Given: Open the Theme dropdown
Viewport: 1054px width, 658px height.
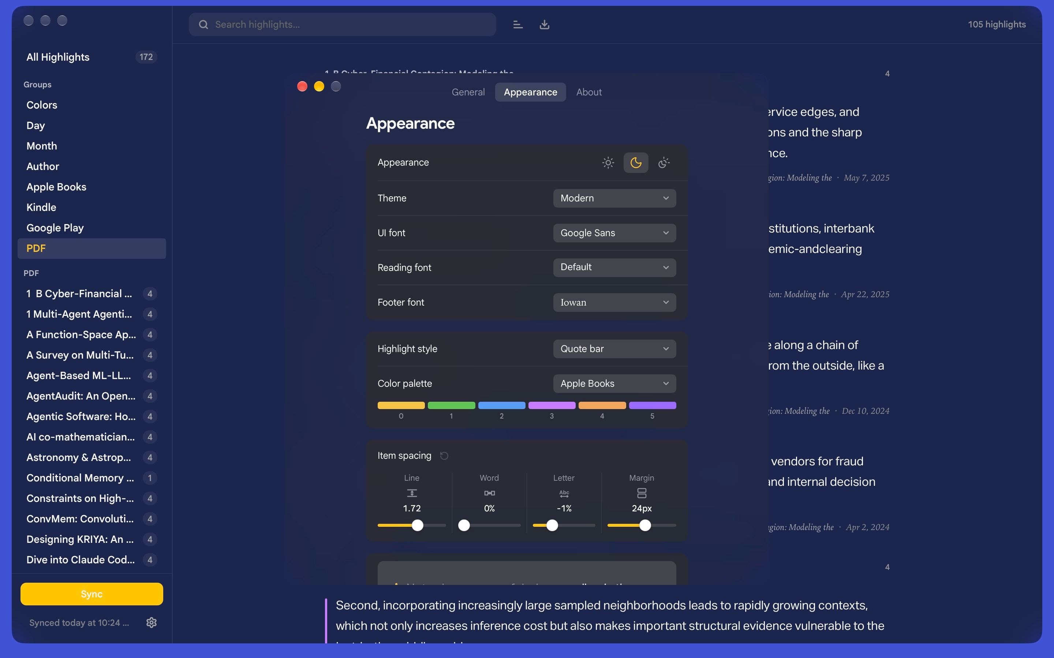Looking at the screenshot, I should coord(614,198).
